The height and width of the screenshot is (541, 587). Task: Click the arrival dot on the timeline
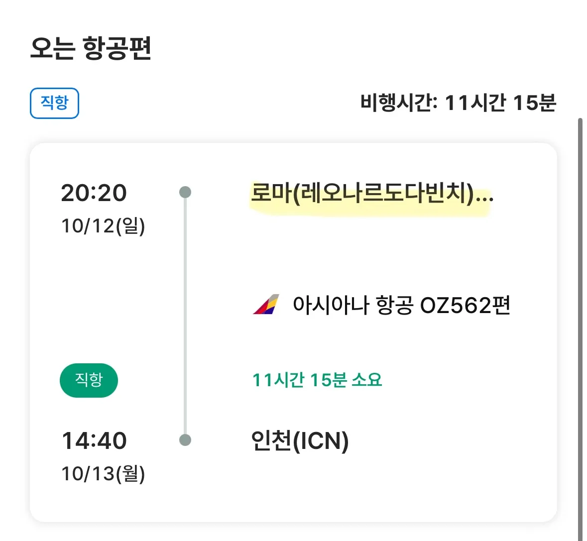coord(185,440)
